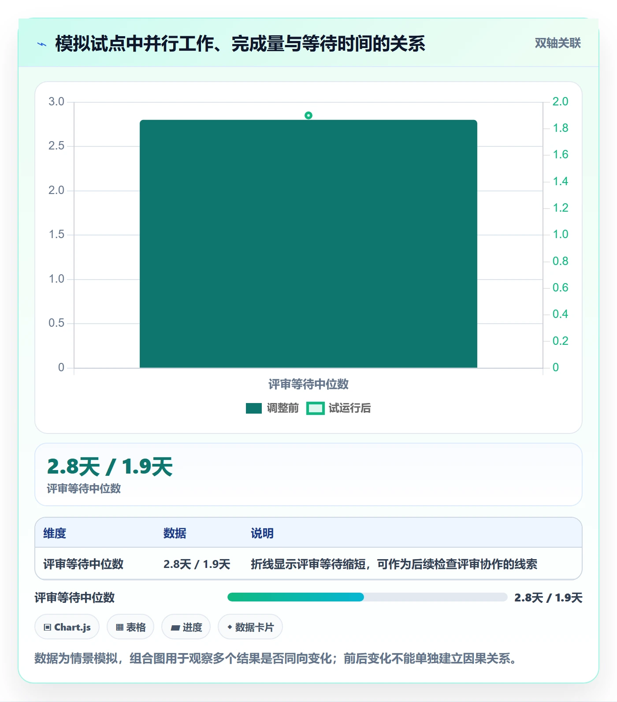Click the 1.8 tick on the right axis
This screenshot has height=702, width=617.
[x=560, y=128]
